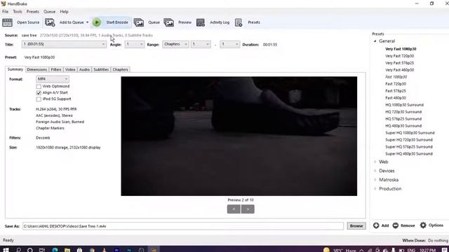This screenshot has height=252, width=449.
Task: Open the Help menu
Action: click(64, 12)
